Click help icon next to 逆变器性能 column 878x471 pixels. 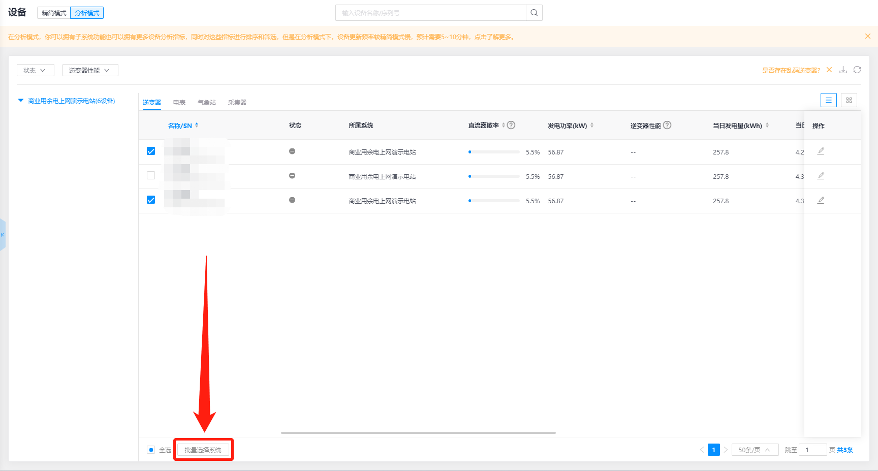(x=667, y=125)
